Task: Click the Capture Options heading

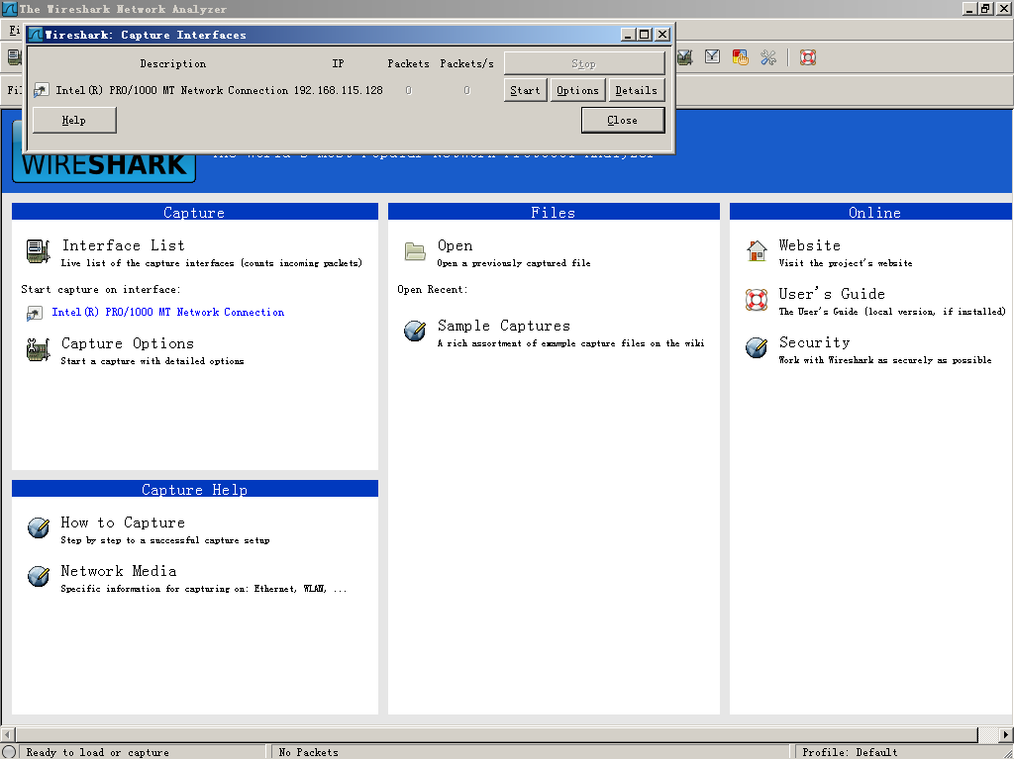Action: point(128,343)
